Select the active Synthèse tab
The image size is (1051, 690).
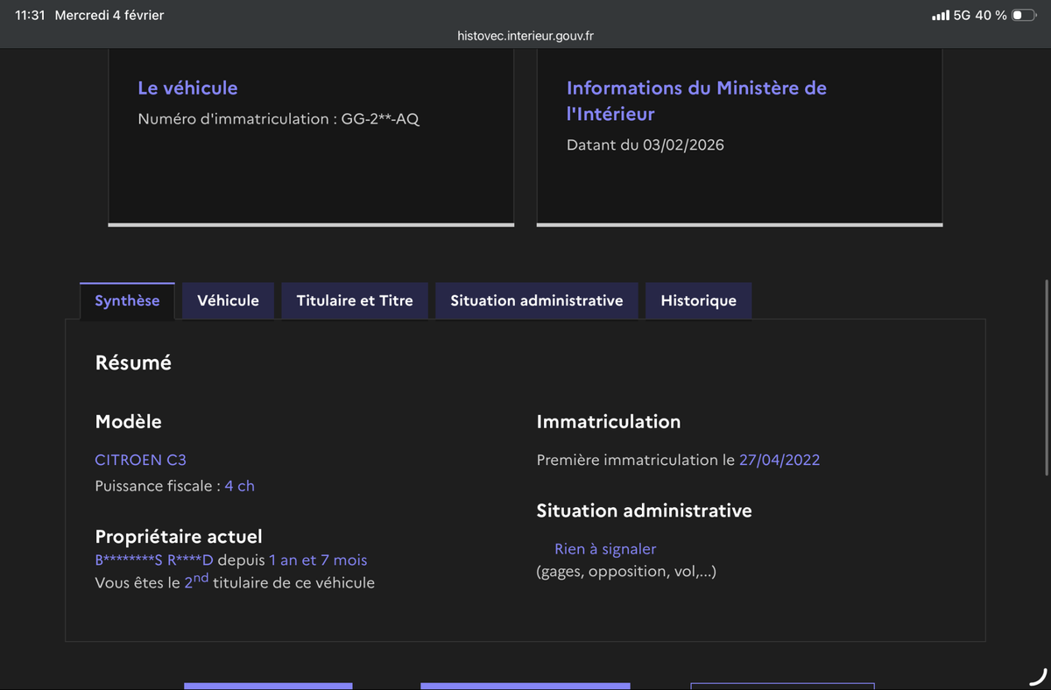coord(127,300)
